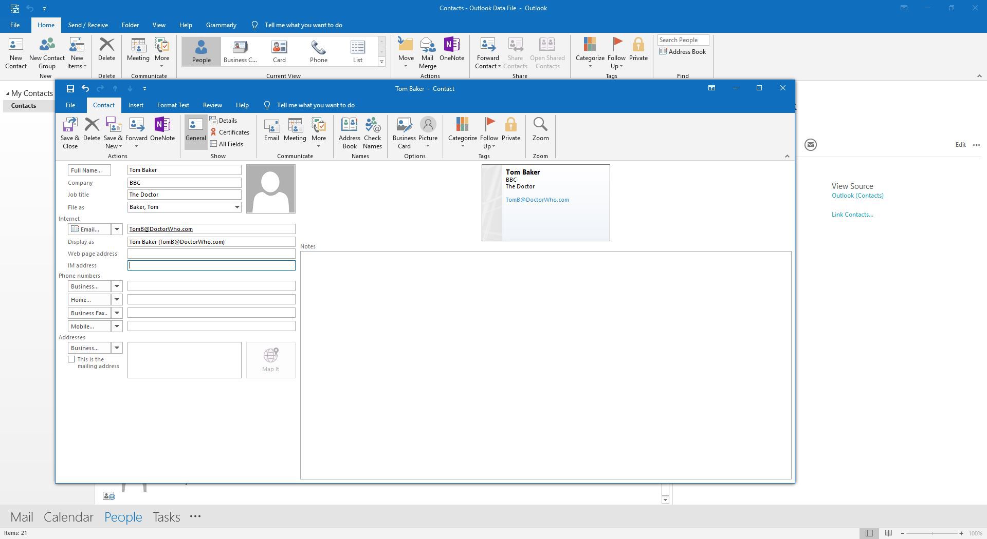Open the Business Fax type dropdown arrow
The height and width of the screenshot is (539, 987).
(x=117, y=313)
